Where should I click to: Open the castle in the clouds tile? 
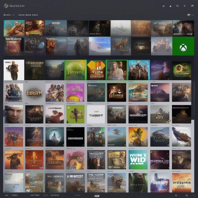pyautogui.click(x=162, y=46)
